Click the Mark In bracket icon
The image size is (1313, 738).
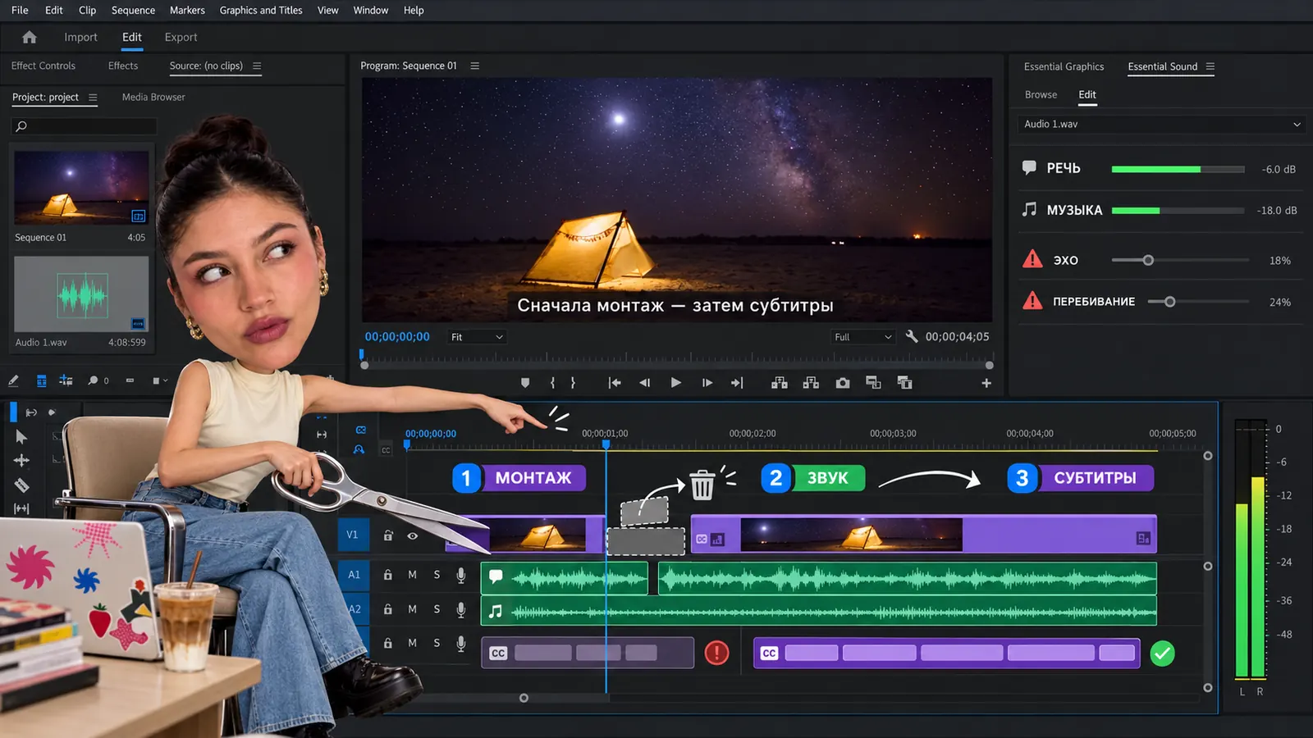[552, 383]
